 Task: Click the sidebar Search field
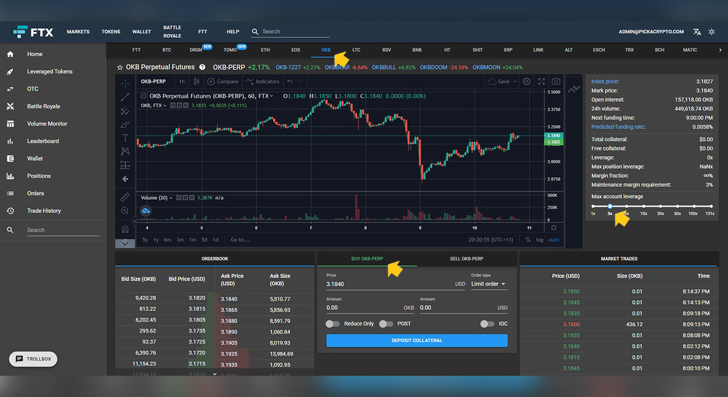click(63, 230)
